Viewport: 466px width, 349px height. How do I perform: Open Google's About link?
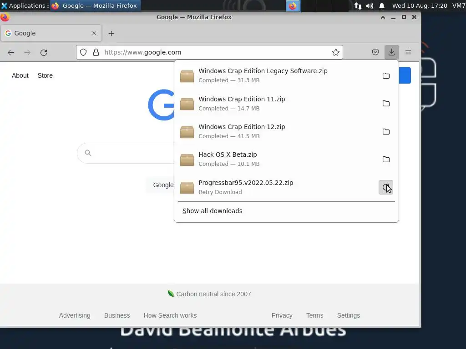coord(20,75)
